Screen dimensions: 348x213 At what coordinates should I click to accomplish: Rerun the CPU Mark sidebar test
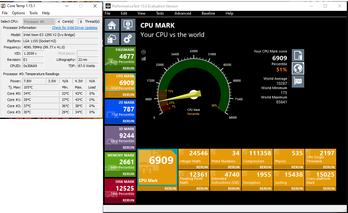(x=128, y=95)
